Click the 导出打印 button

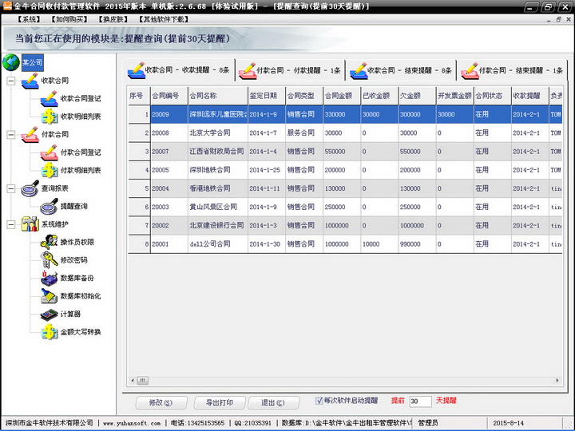(220, 403)
